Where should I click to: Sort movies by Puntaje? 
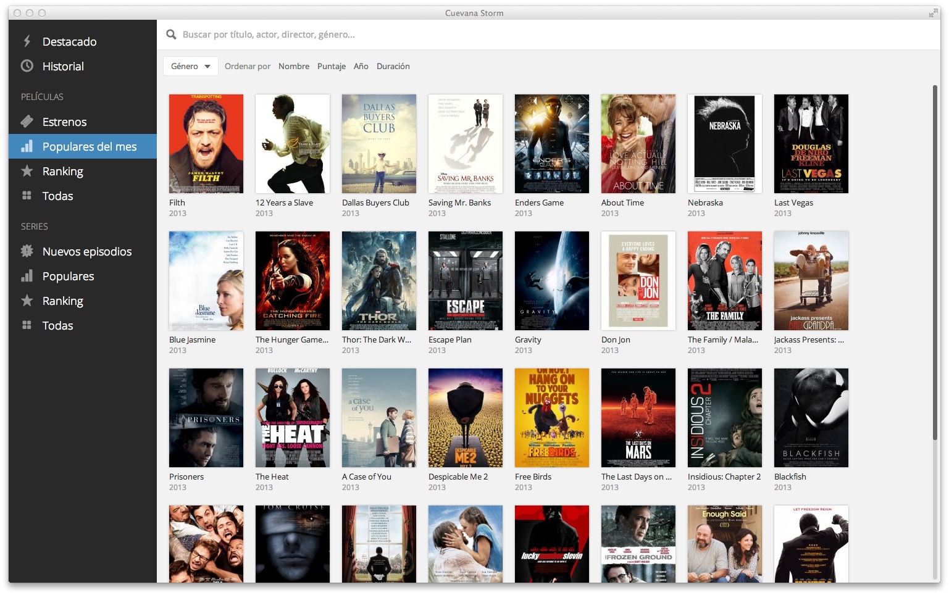[332, 66]
